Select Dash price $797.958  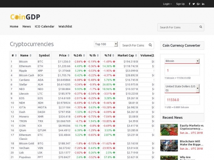[65, 112]
